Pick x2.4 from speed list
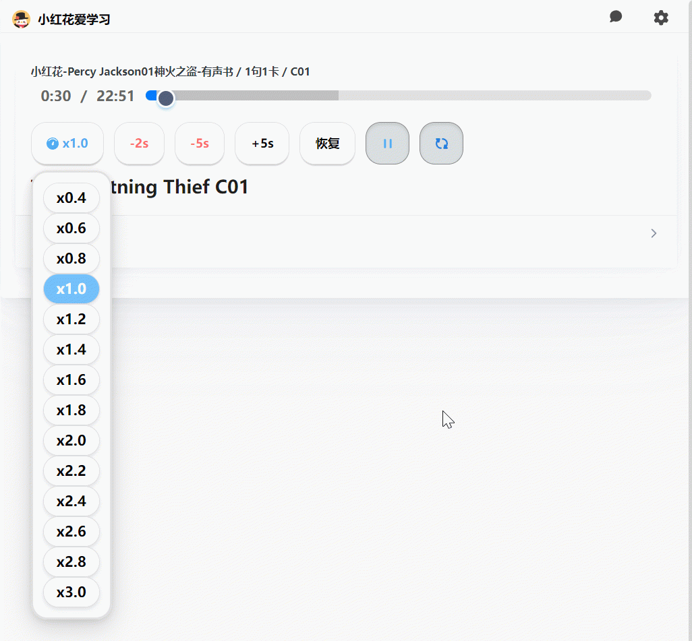This screenshot has height=641, width=692. tap(71, 501)
